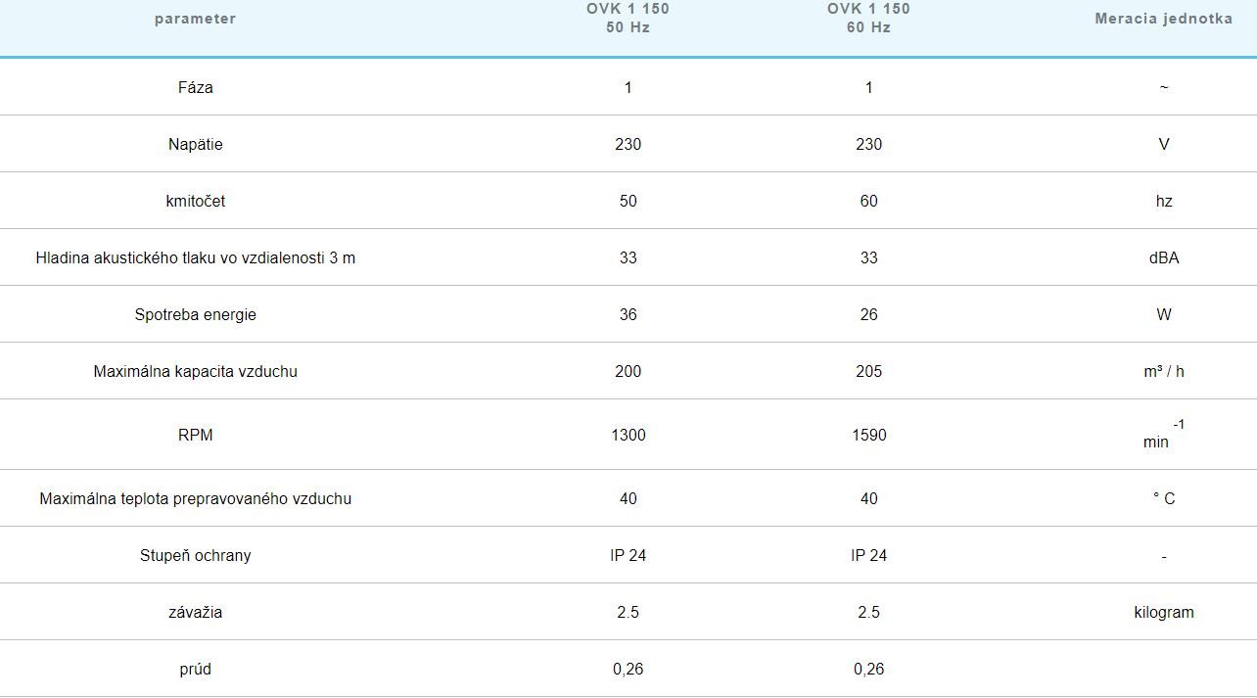This screenshot has height=698, width=1257.
Task: Select the "Spotreba energie" row label
Action: [195, 314]
